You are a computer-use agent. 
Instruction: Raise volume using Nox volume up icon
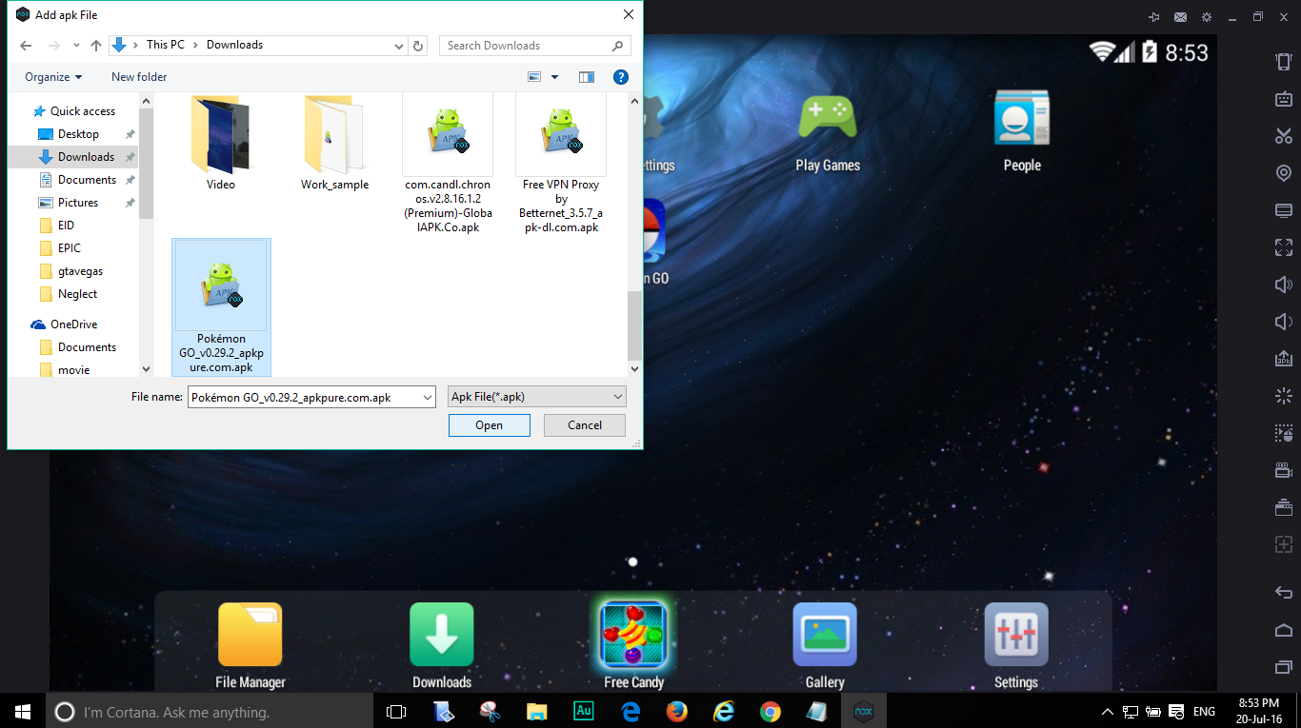pyautogui.click(x=1283, y=285)
